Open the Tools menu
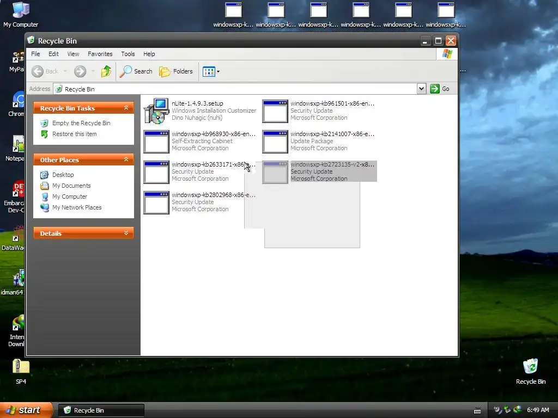 (x=128, y=54)
